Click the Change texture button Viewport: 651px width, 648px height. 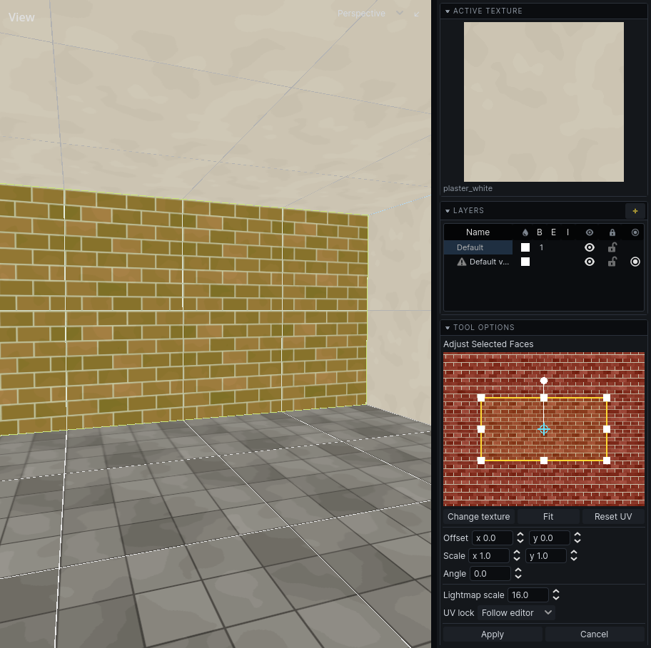tap(479, 517)
